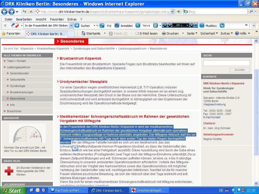
Task: Click the Drucken printer icon
Action: tap(164, 34)
